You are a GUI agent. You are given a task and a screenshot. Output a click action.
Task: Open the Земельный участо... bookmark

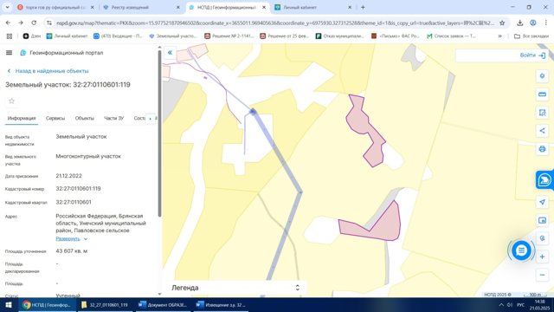[173, 36]
